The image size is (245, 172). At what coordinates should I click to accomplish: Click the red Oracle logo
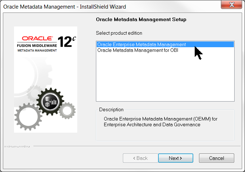click(x=37, y=38)
